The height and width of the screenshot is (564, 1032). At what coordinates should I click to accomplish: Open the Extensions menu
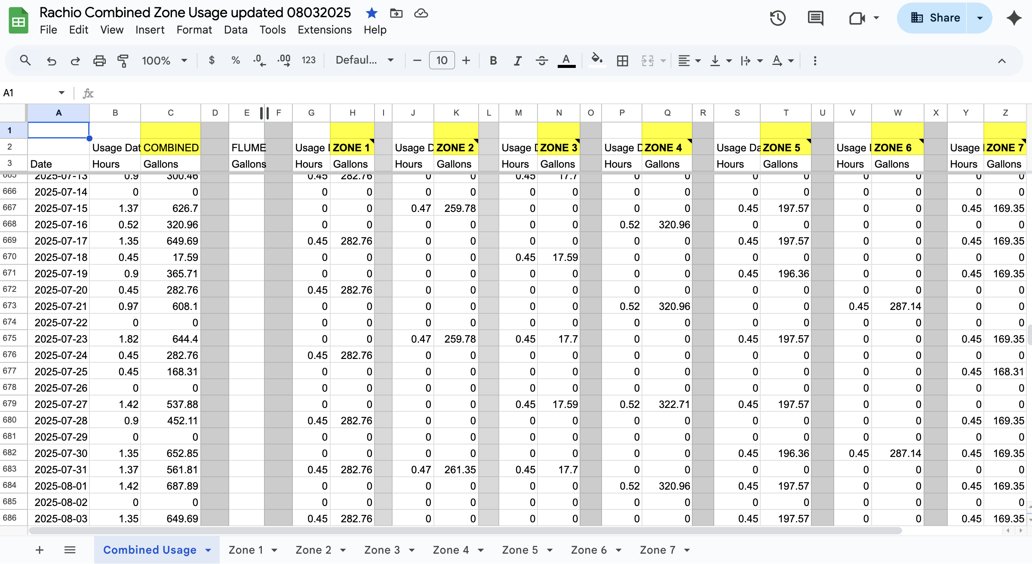pyautogui.click(x=325, y=30)
